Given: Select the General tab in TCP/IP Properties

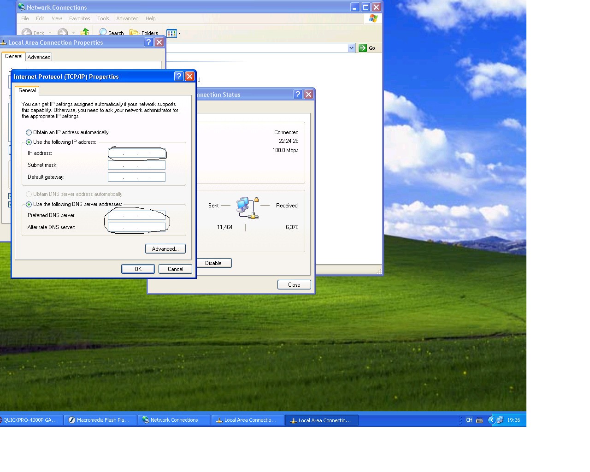Looking at the screenshot, I should click(x=27, y=90).
